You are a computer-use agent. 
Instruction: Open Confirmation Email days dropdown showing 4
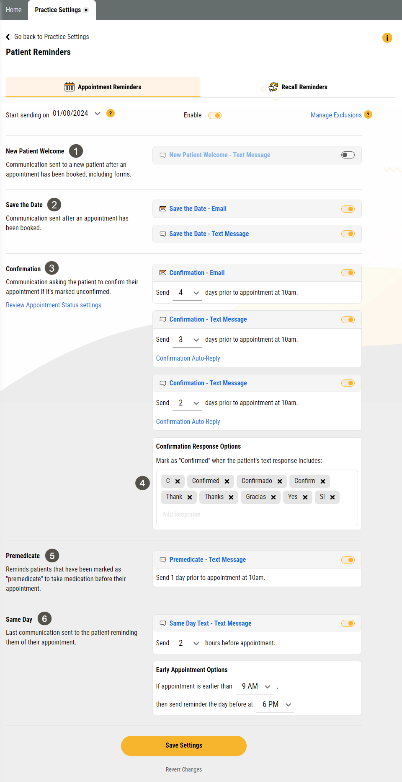187,293
